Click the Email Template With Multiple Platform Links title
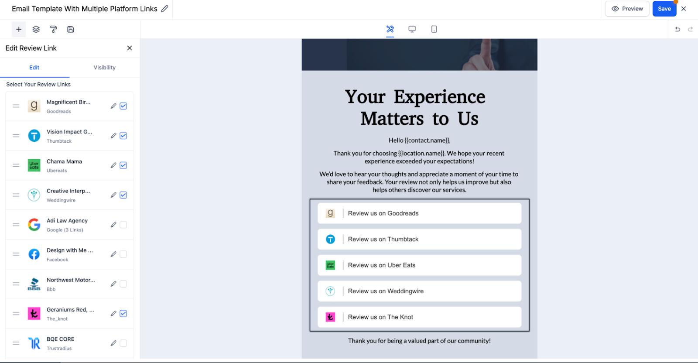 click(x=85, y=9)
